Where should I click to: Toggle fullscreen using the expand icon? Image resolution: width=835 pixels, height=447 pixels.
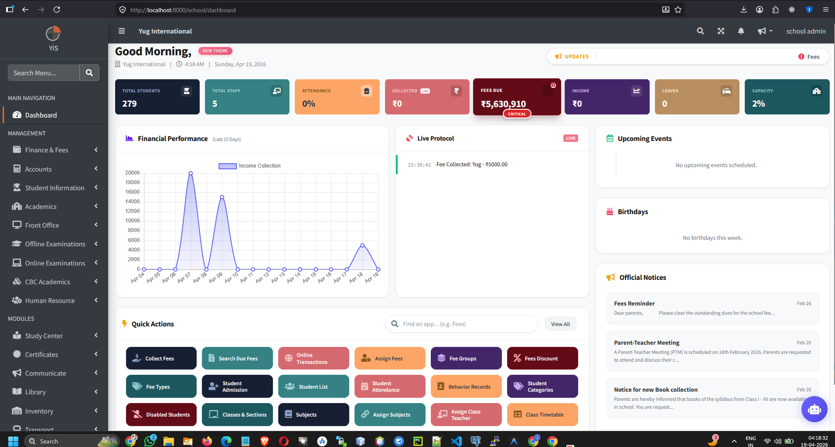(x=721, y=31)
